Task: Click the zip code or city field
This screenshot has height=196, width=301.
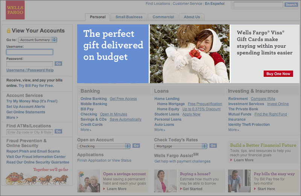Action: coord(30,132)
